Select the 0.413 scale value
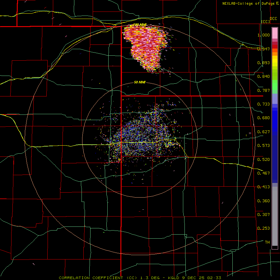 tap(264, 187)
